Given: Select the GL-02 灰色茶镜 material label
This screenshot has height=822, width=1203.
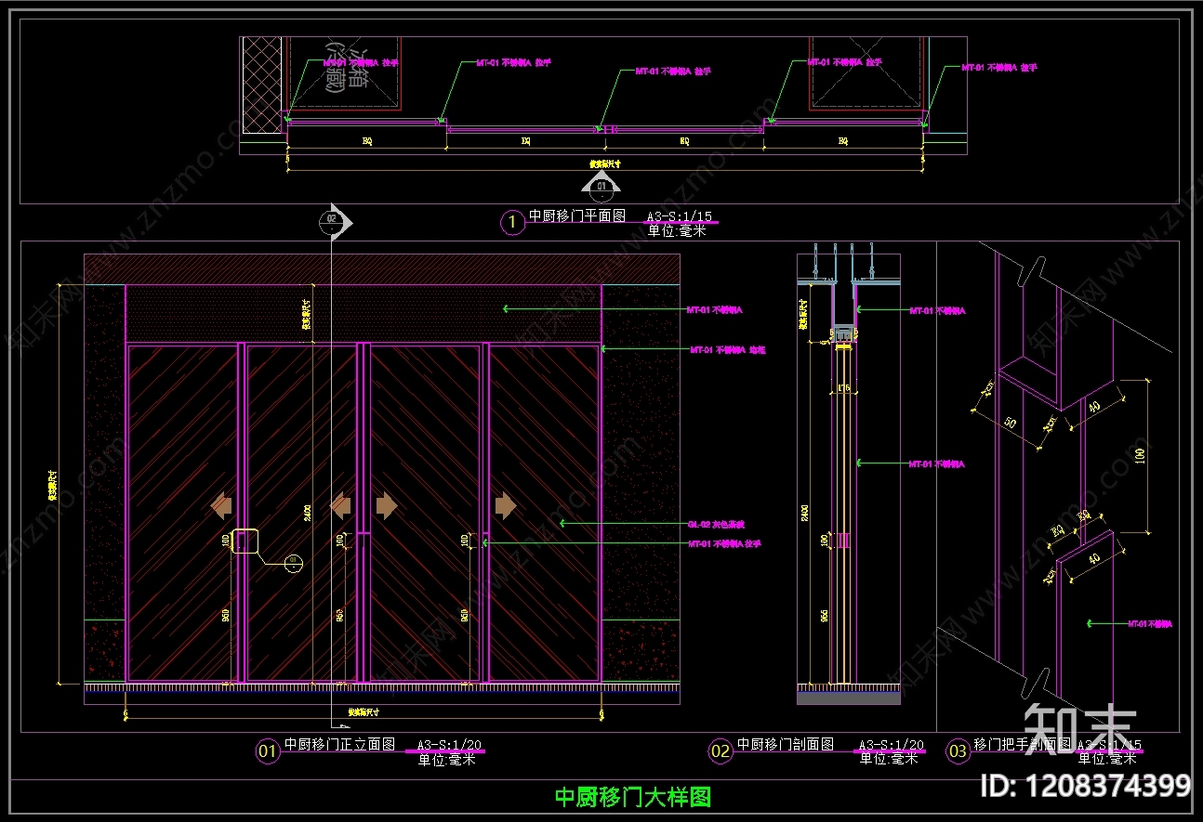Looking at the screenshot, I should point(711,524).
